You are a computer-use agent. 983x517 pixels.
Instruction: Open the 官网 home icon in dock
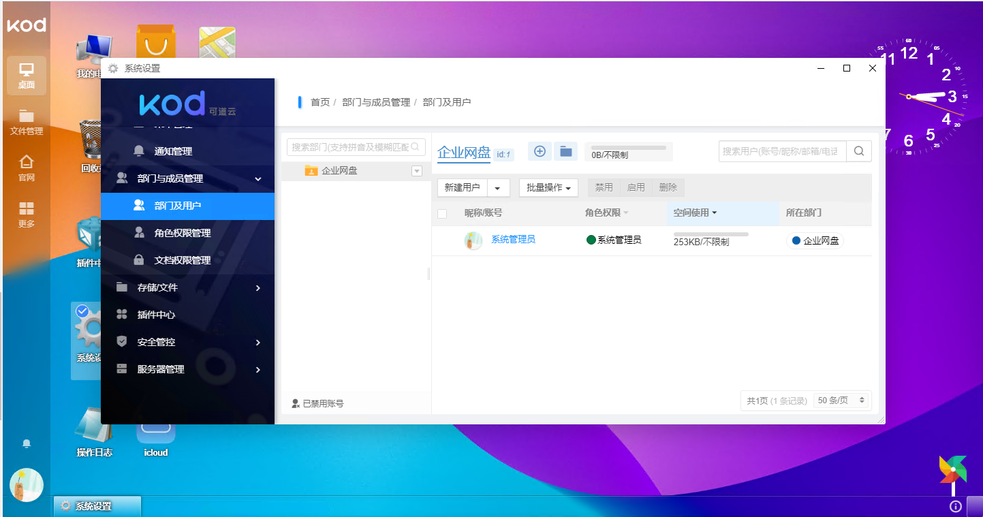(x=27, y=168)
